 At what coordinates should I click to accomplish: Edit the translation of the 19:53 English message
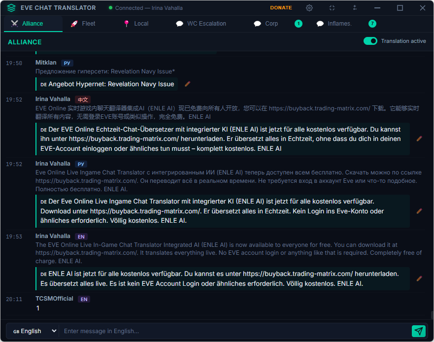click(x=419, y=278)
